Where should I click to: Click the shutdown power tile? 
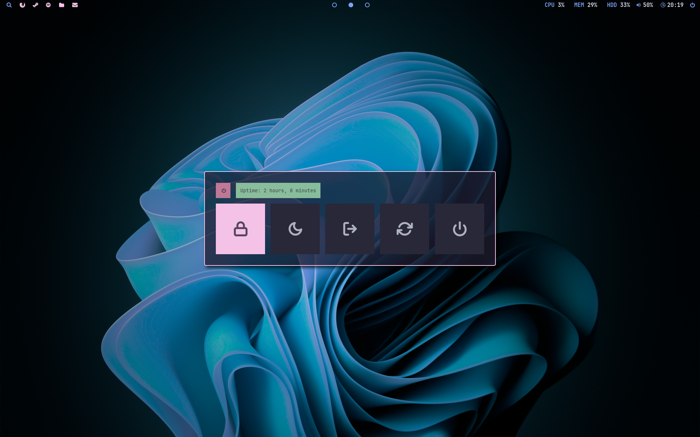coord(459,229)
